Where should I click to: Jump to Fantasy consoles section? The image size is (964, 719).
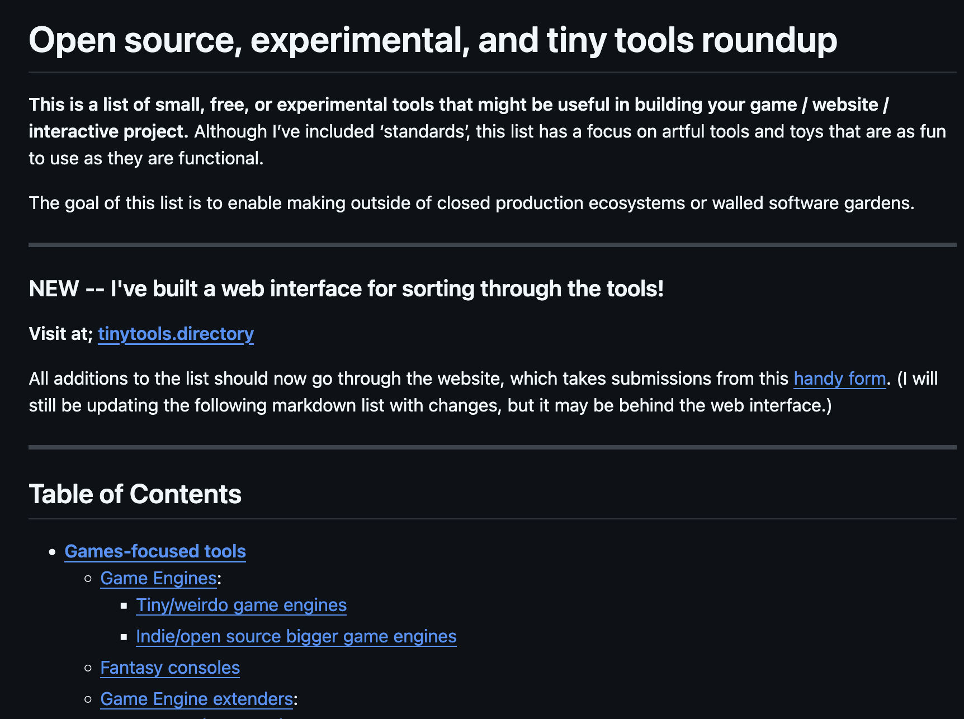tap(170, 668)
